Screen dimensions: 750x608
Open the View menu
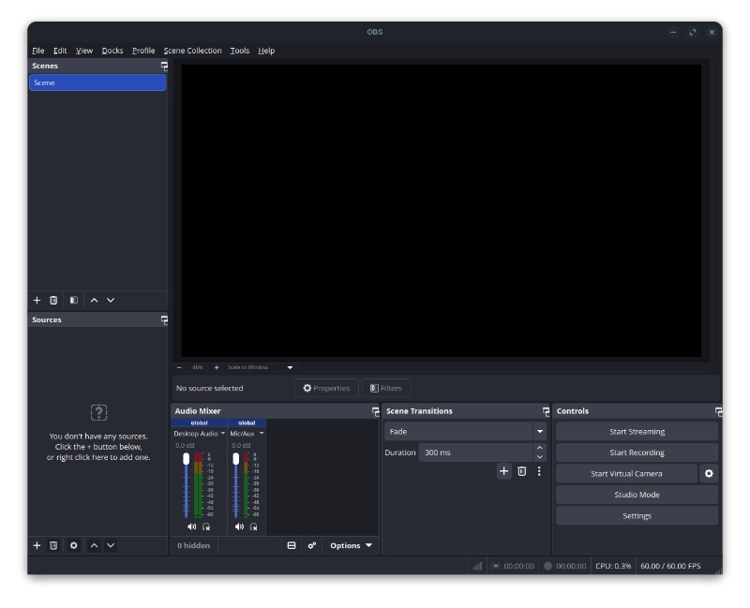point(84,51)
